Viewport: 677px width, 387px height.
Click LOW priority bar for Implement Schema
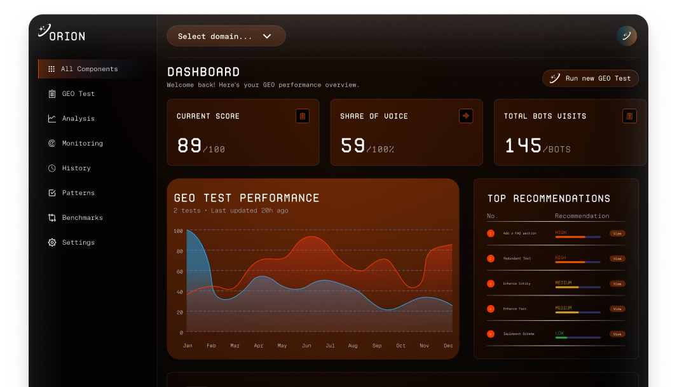[x=578, y=337]
